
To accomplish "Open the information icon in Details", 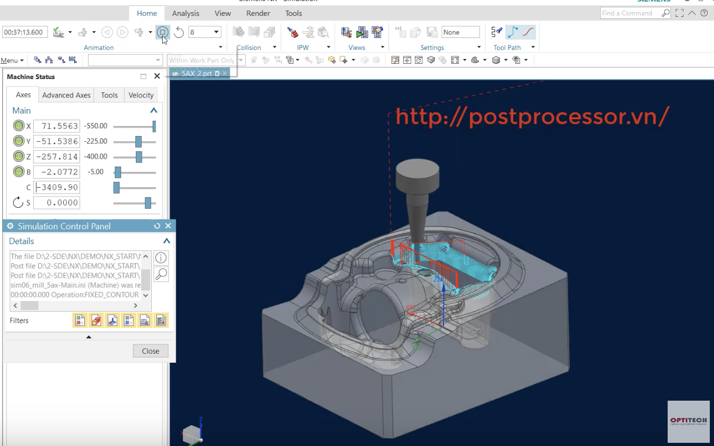I will [x=161, y=258].
